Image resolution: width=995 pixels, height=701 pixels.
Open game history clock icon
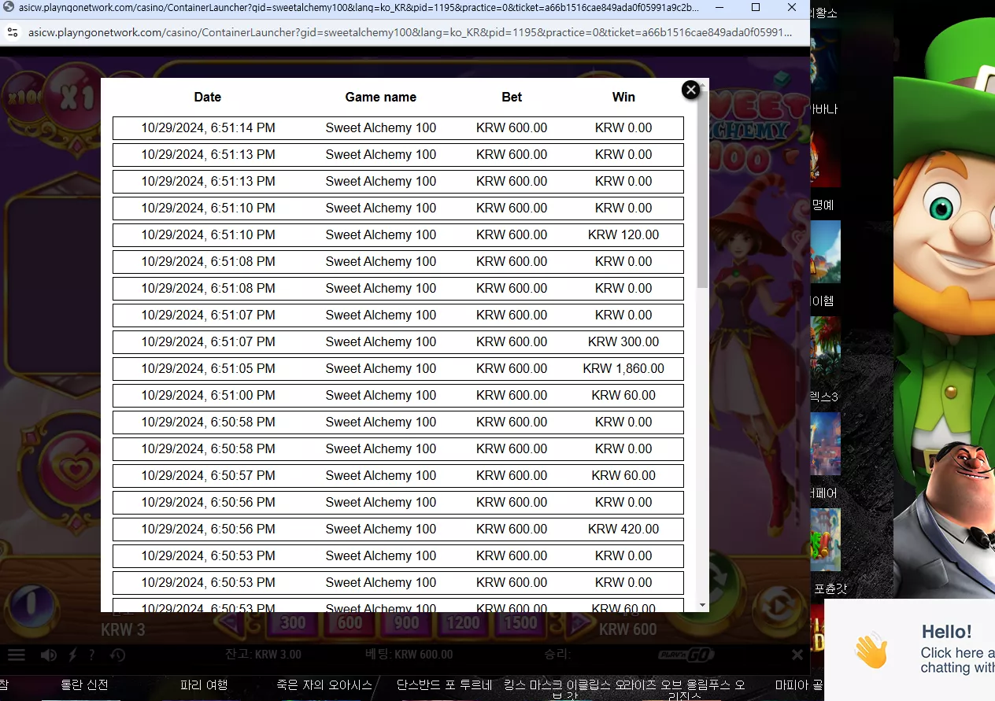pos(117,655)
